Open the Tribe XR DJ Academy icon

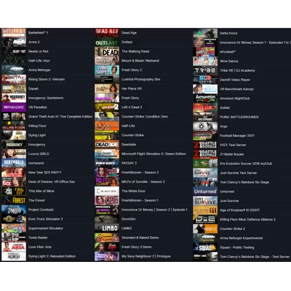[205, 70]
